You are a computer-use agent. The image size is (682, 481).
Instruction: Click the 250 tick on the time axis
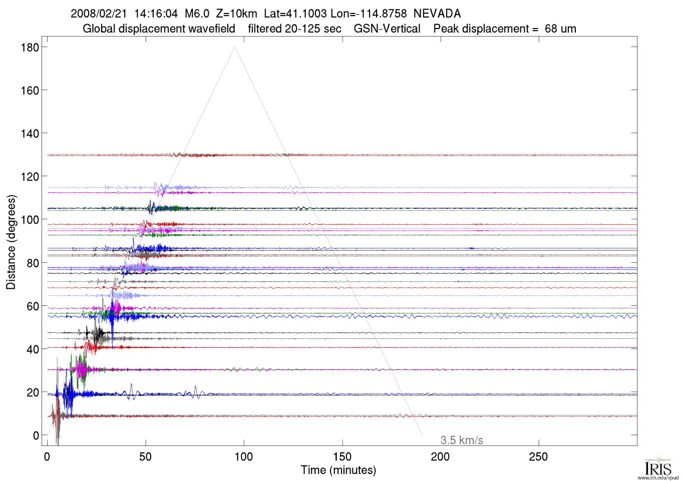coord(538,456)
